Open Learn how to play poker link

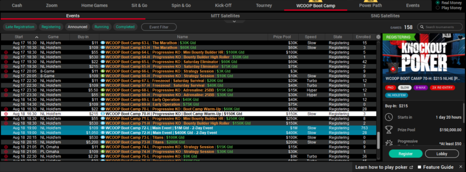click(x=382, y=167)
